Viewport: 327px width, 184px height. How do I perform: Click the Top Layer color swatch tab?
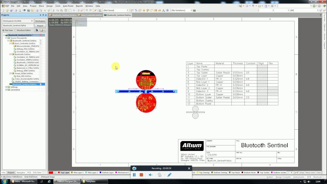point(59,173)
